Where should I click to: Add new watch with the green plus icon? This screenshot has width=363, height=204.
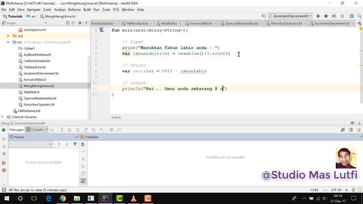(x=83, y=144)
